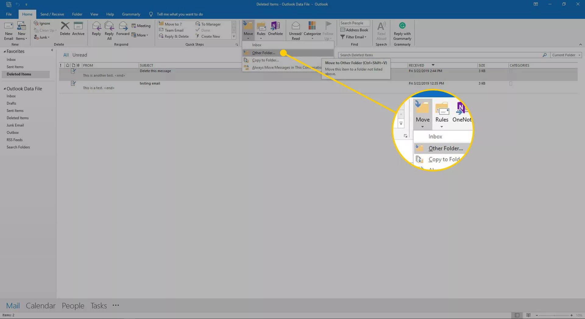Image resolution: width=585 pixels, height=319 pixels.
Task: Open Ribbon Display Options icon
Action: click(x=536, y=4)
